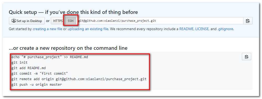Image resolution: width=262 pixels, height=99 pixels.
Task: Open the creating a new file link
Action: pos(47,29)
